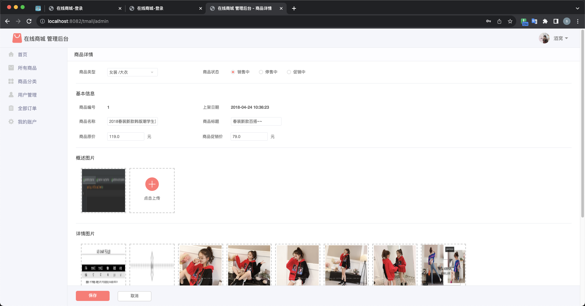Click the browser extensions puzzle icon
This screenshot has height=306, width=585.
[x=545, y=21]
